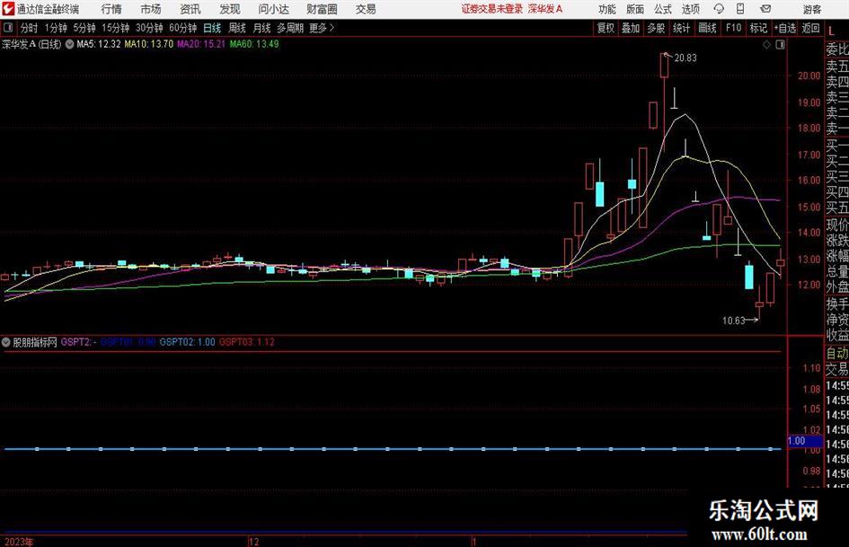849x547 pixels.
Task: Open the 功能 menu
Action: 607,9
